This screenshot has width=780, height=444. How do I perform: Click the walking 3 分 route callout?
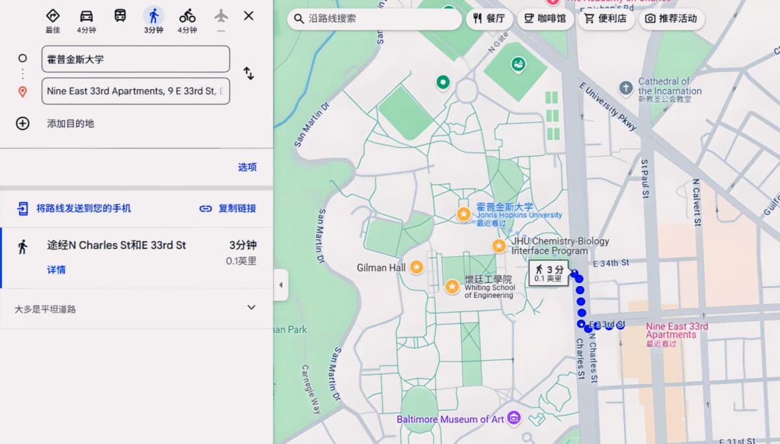click(549, 273)
